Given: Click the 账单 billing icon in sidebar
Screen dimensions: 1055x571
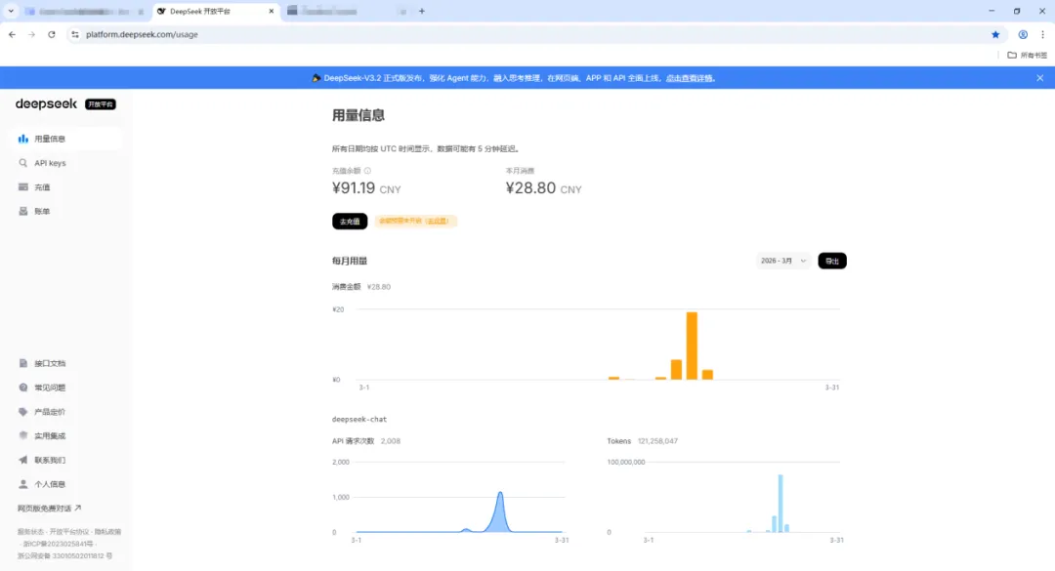Looking at the screenshot, I should (22, 211).
